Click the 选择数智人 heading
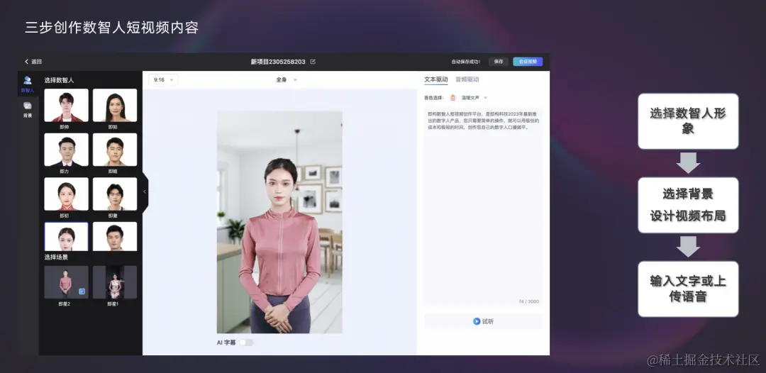Image resolution: width=766 pixels, height=373 pixels. tap(59, 80)
